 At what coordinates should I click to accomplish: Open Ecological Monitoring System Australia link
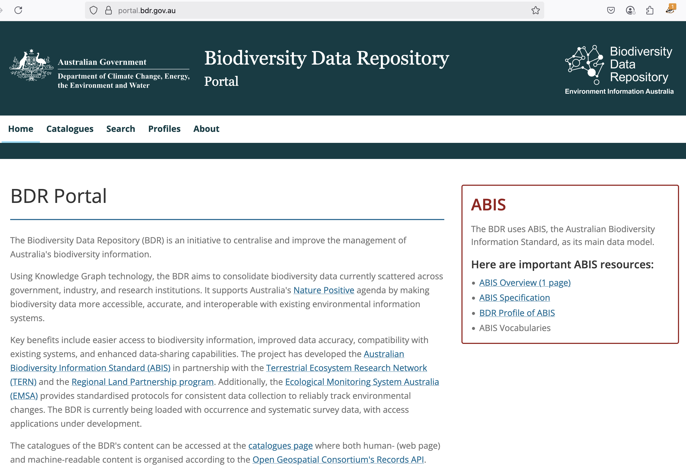pos(362,381)
